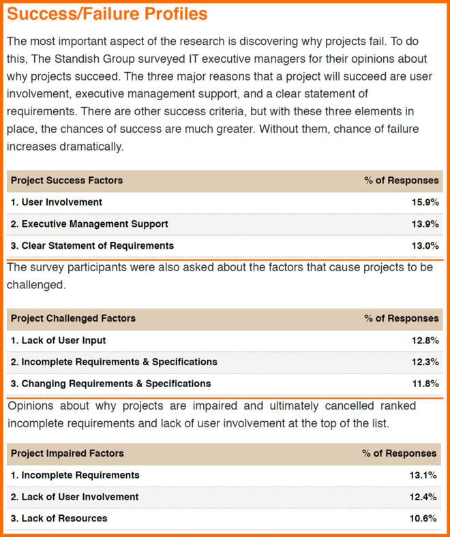Select the 13.9% response value
This screenshot has height=537, width=450.
pos(425,224)
